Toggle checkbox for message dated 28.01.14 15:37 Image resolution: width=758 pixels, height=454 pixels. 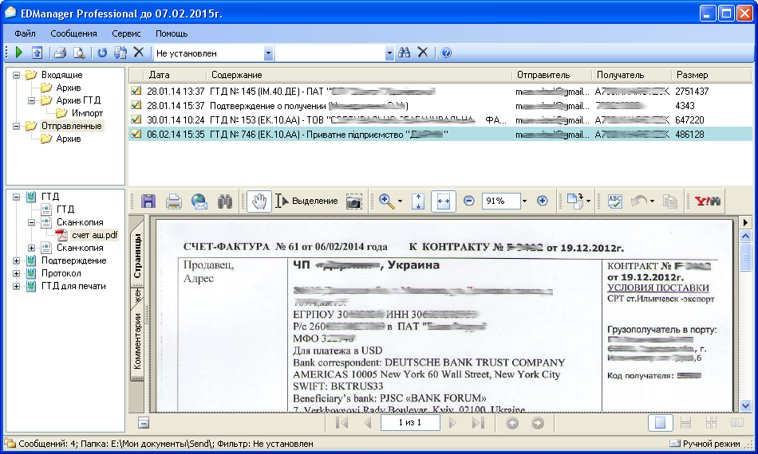point(136,105)
